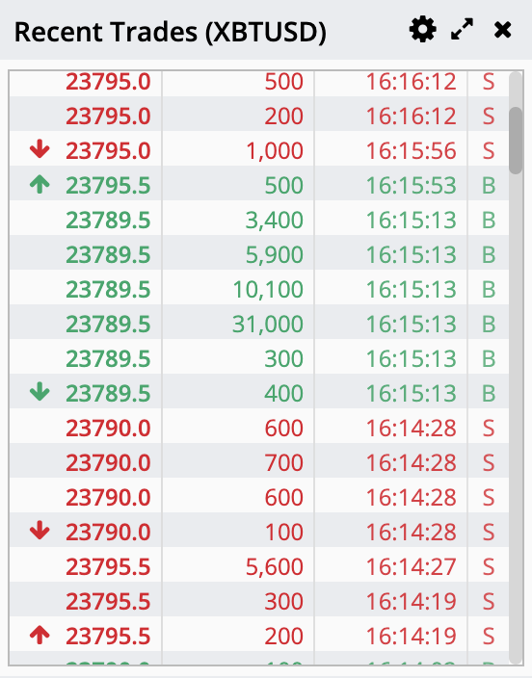Open Recent Trades settings gear
Image resolution: width=532 pixels, height=678 pixels.
pos(422,30)
